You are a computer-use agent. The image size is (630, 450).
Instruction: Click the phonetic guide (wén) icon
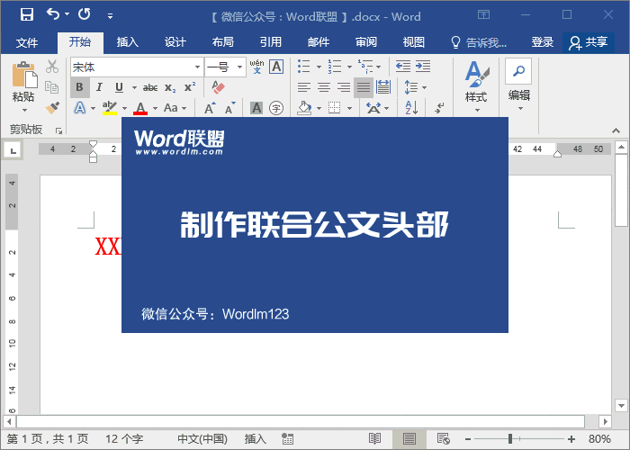point(256,67)
